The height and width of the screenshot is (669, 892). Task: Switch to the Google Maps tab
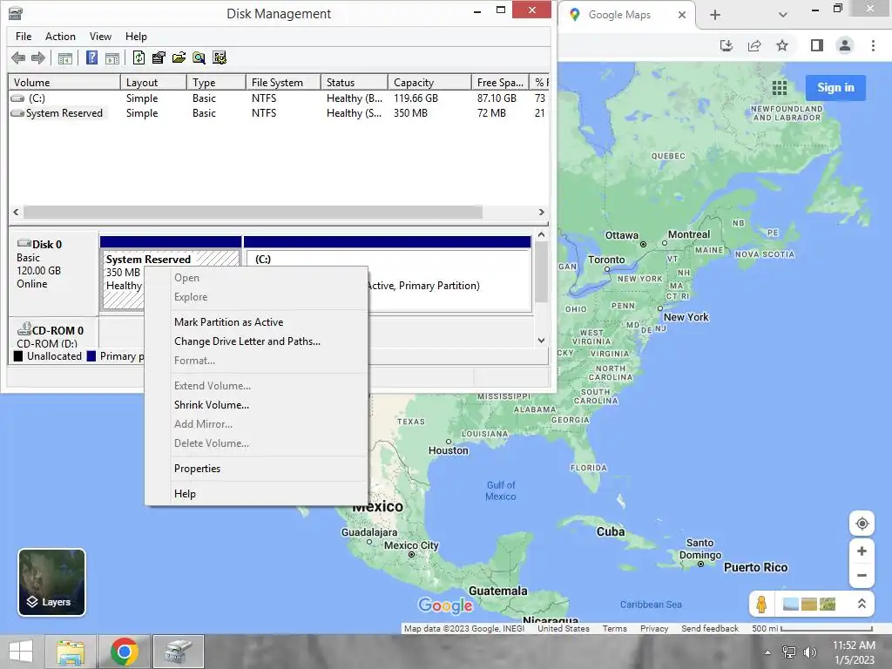click(x=620, y=15)
